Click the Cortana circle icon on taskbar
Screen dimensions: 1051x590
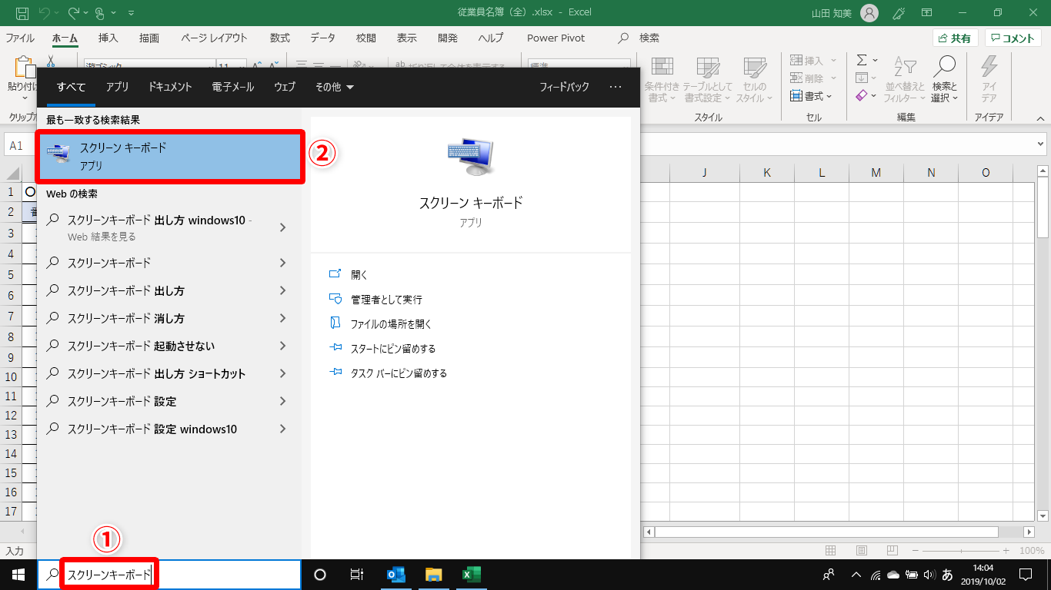321,575
